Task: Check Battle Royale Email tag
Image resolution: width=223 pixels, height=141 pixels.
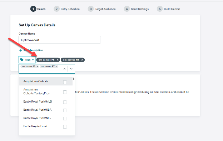Action: pyautogui.click(x=65, y=127)
